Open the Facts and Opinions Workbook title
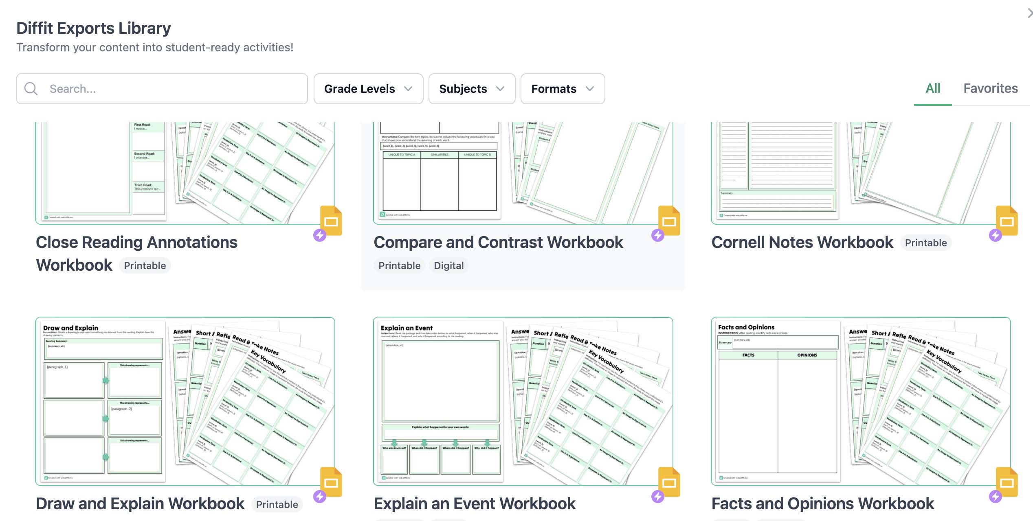The width and height of the screenshot is (1033, 521). coord(822,503)
